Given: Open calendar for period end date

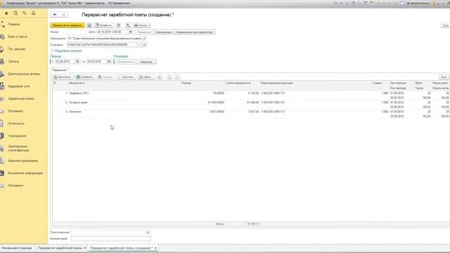Looking at the screenshot, I should [109, 62].
